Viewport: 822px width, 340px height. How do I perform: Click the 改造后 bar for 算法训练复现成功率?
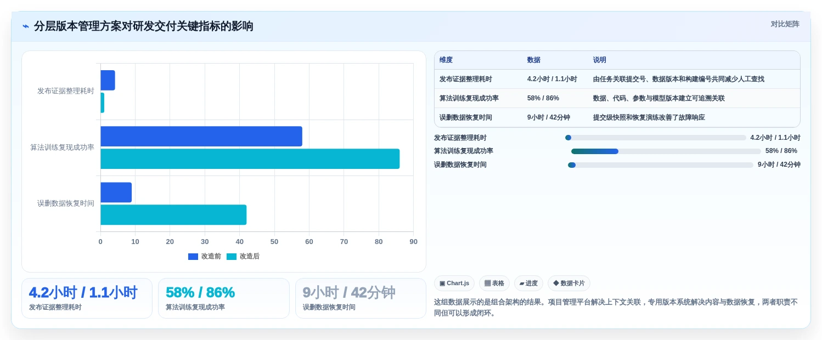[250, 159]
